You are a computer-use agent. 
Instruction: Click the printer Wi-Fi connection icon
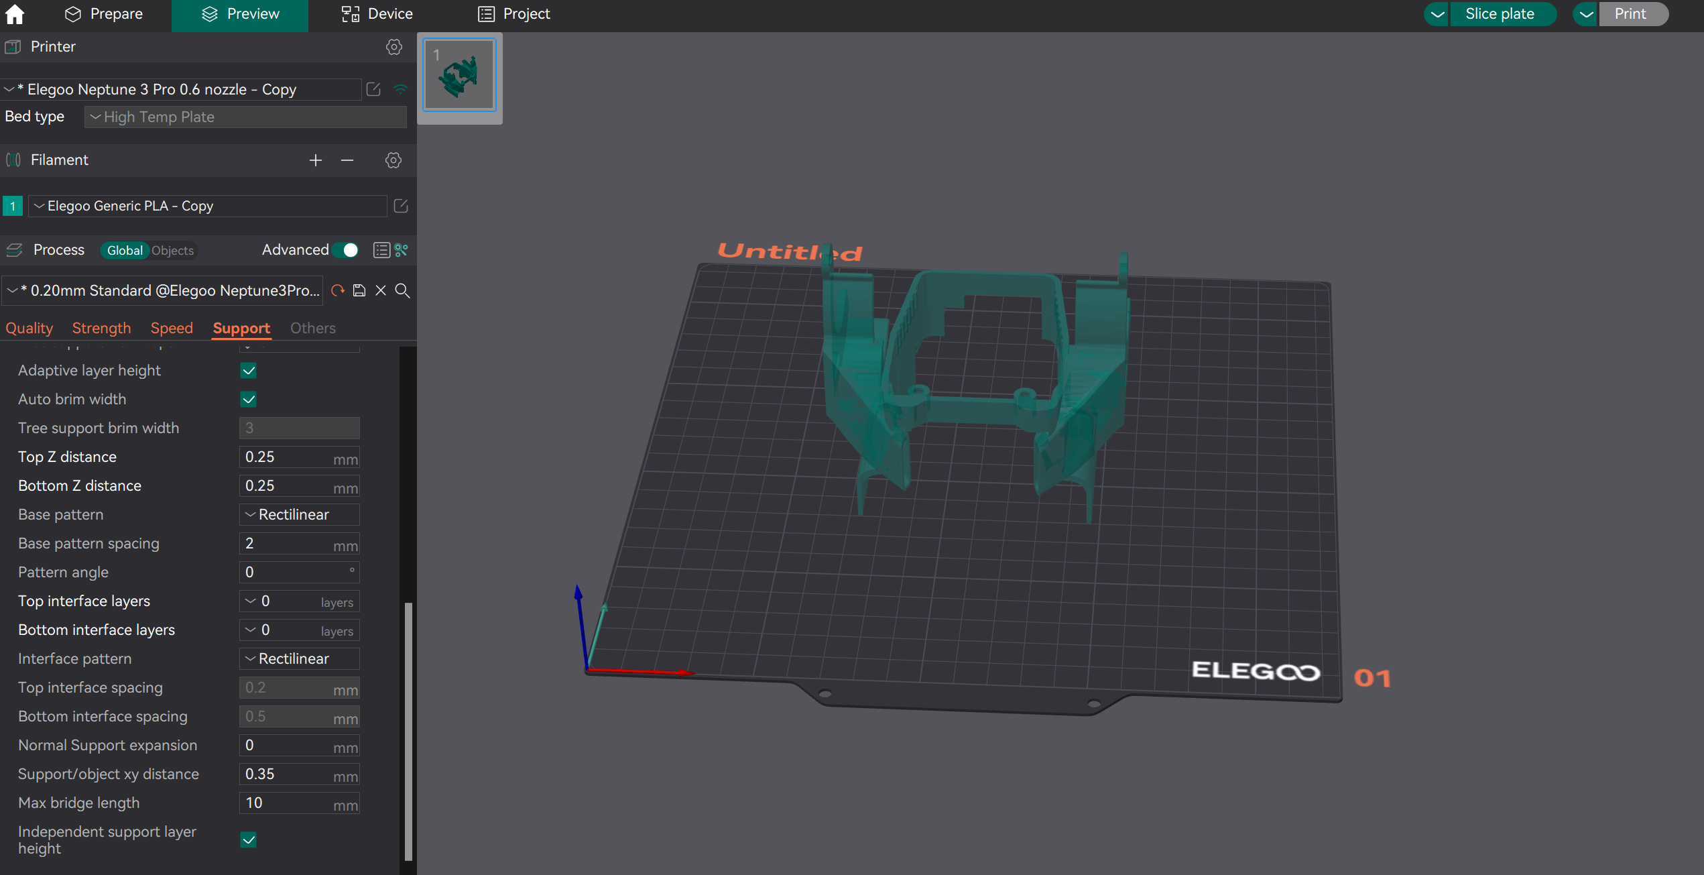click(x=400, y=89)
